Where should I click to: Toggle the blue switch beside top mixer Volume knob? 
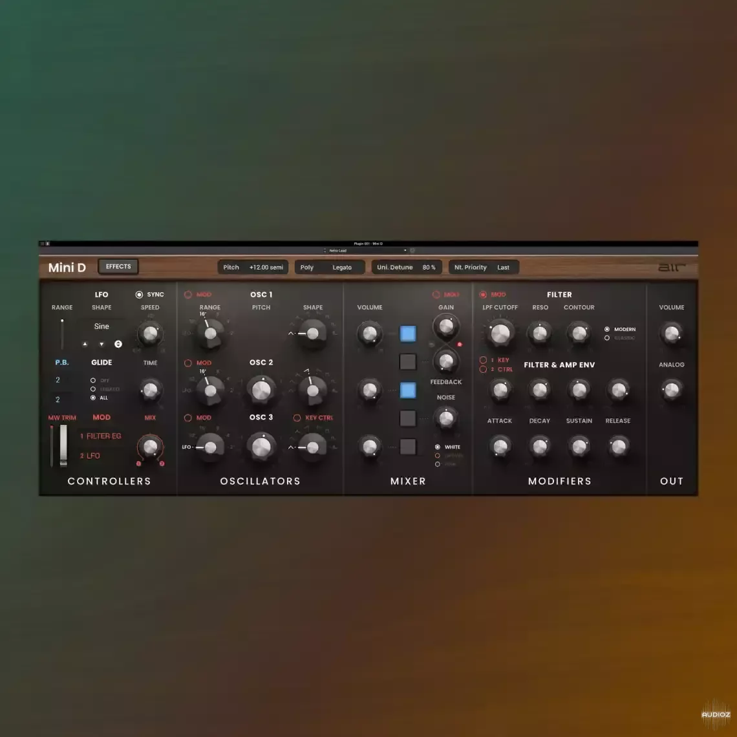pyautogui.click(x=408, y=334)
